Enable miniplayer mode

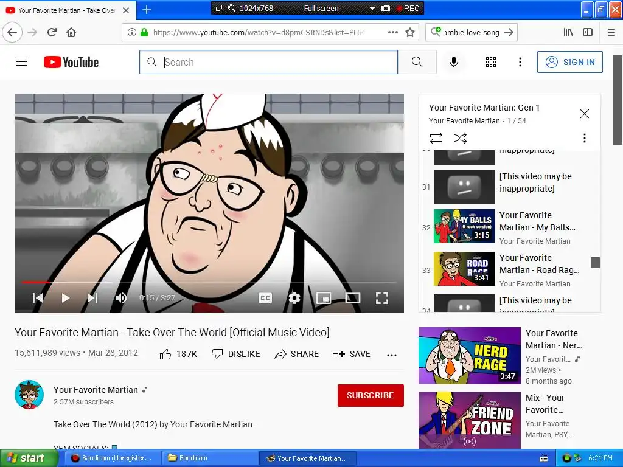324,298
